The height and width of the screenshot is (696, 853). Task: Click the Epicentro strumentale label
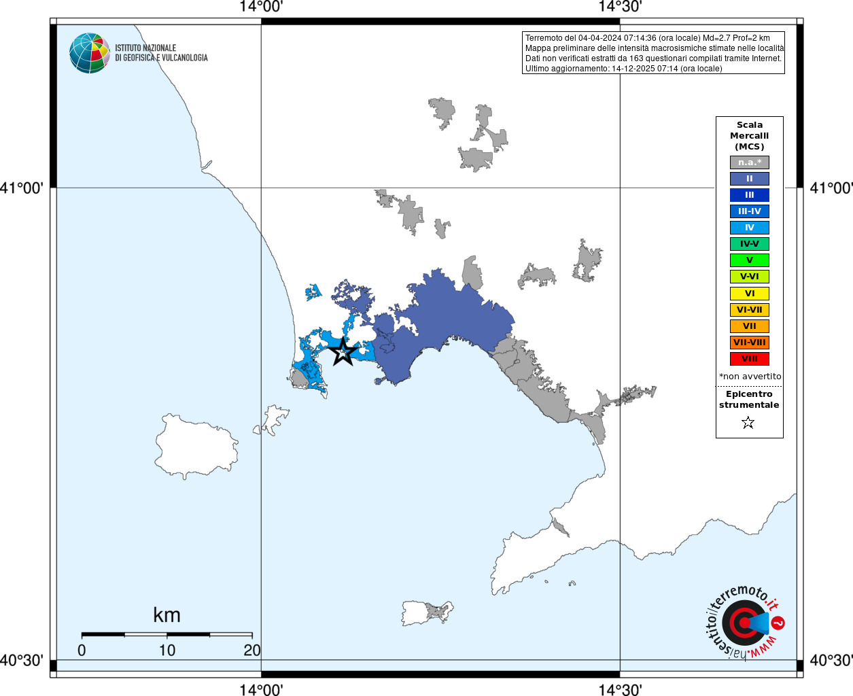coord(749,400)
